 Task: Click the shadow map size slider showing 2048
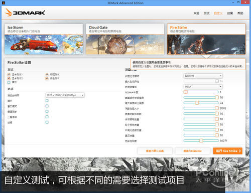tap(201, 108)
